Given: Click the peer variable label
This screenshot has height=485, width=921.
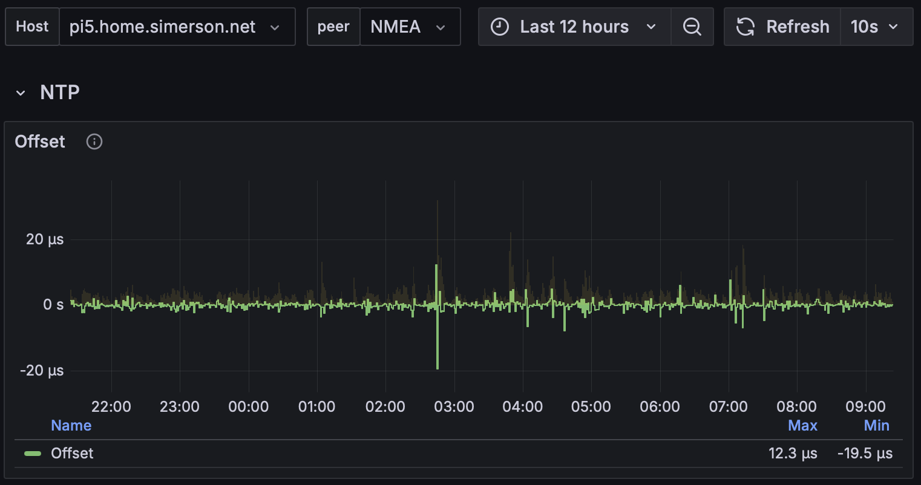Looking at the screenshot, I should tap(333, 27).
